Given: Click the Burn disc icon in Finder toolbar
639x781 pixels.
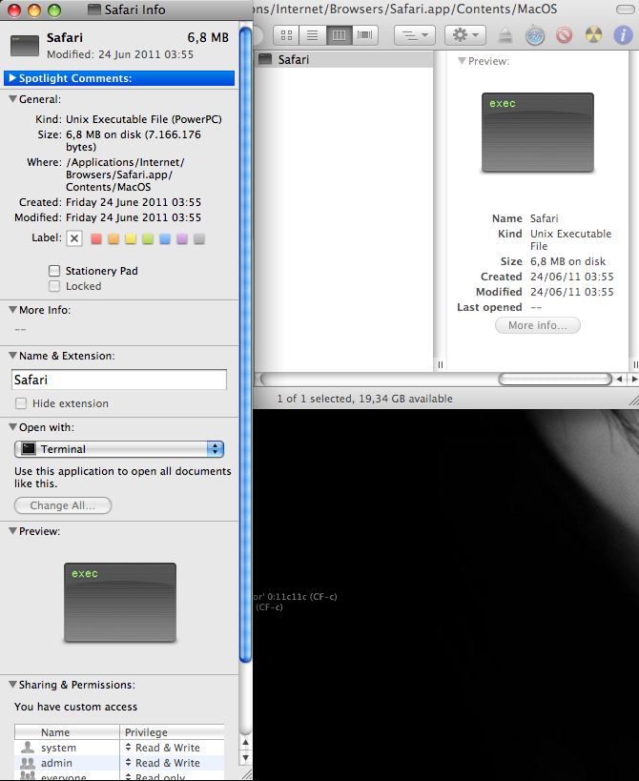Looking at the screenshot, I should pos(593,35).
